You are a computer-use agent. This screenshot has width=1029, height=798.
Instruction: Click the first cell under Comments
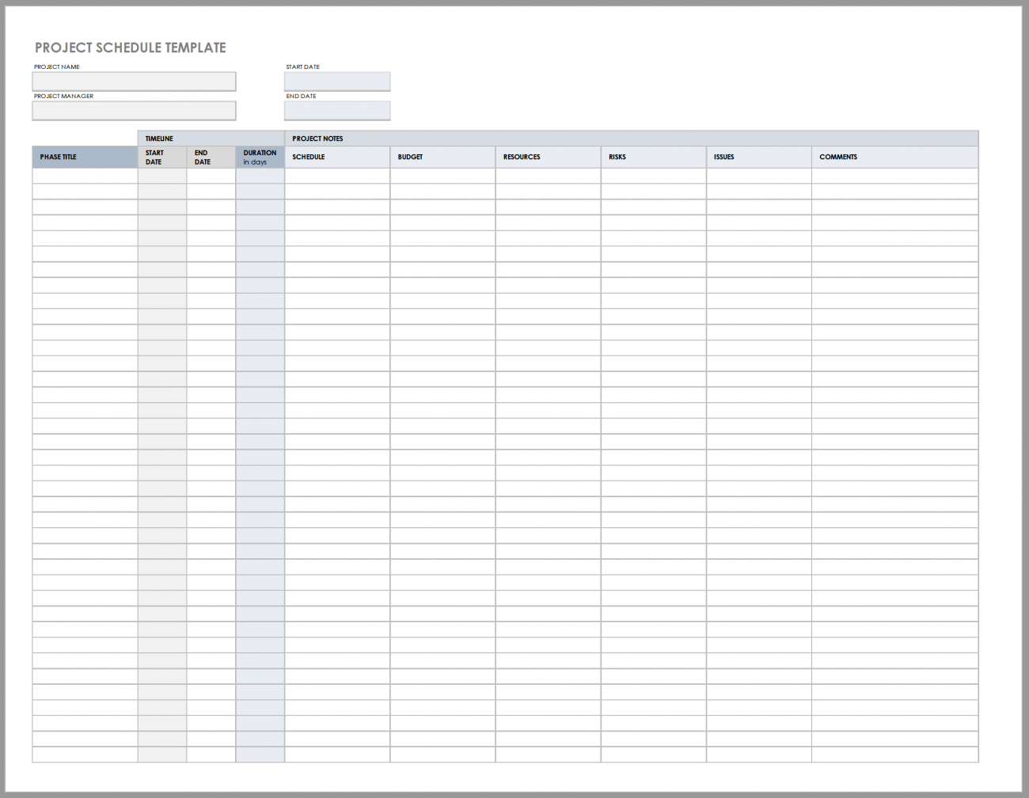894,175
